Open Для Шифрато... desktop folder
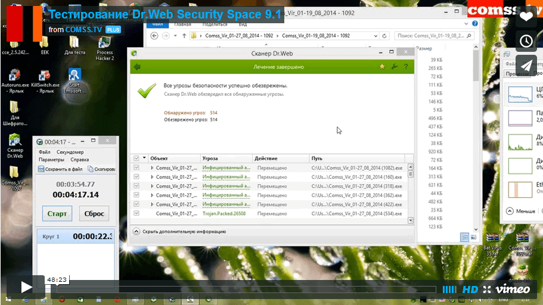Screen dimensions: 543x305 15,113
